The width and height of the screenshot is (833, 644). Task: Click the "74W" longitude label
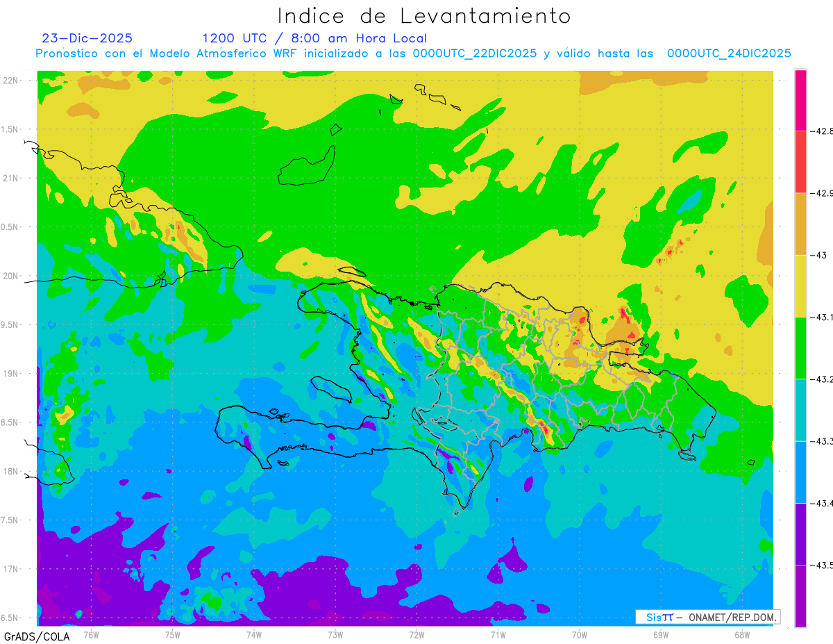click(253, 634)
